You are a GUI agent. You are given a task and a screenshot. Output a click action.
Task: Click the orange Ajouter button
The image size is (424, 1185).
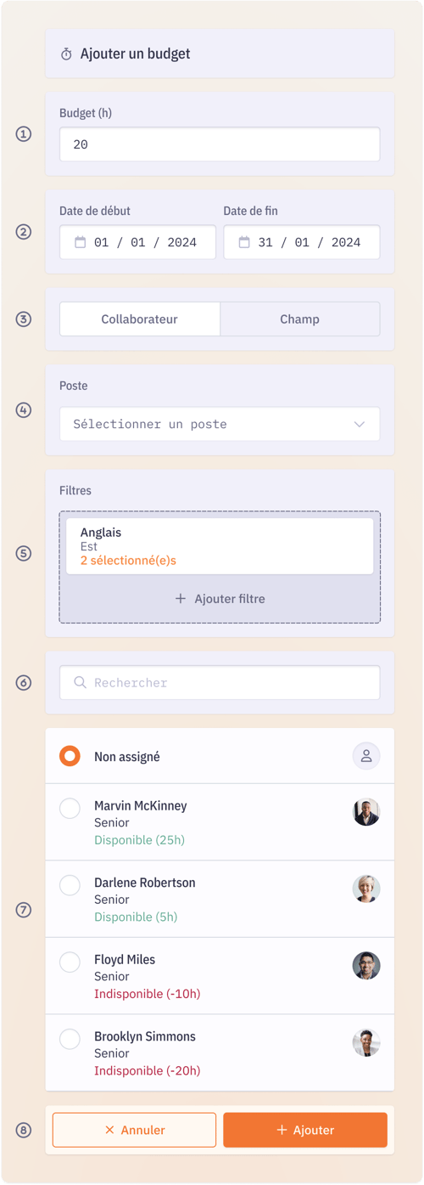coord(305,1130)
